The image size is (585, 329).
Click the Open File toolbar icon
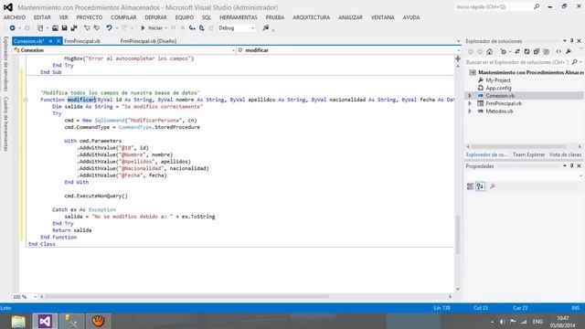coord(55,28)
